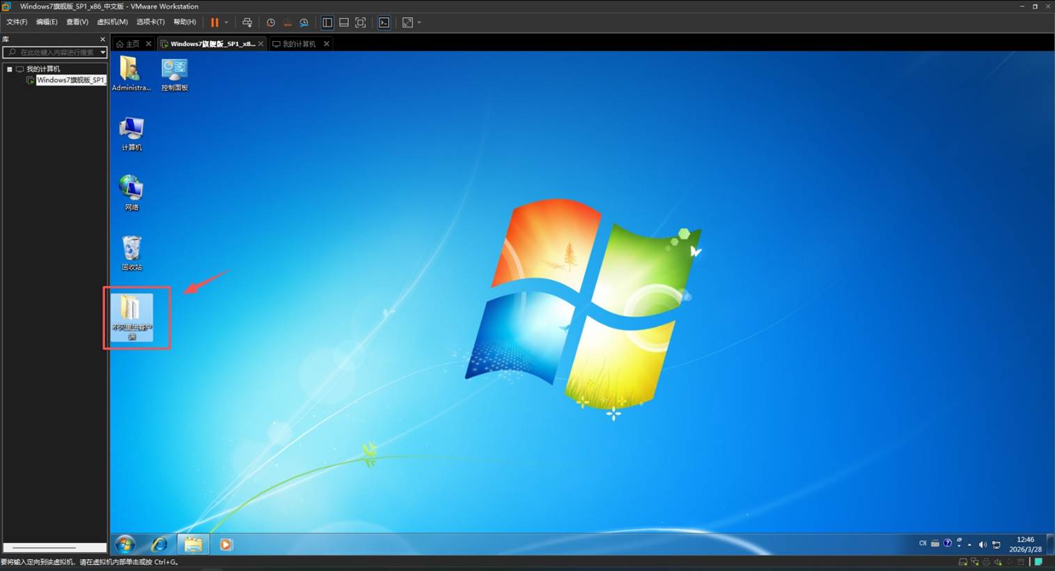This screenshot has height=571, width=1055.
Task: Open the console view terminal icon
Action: tap(384, 22)
